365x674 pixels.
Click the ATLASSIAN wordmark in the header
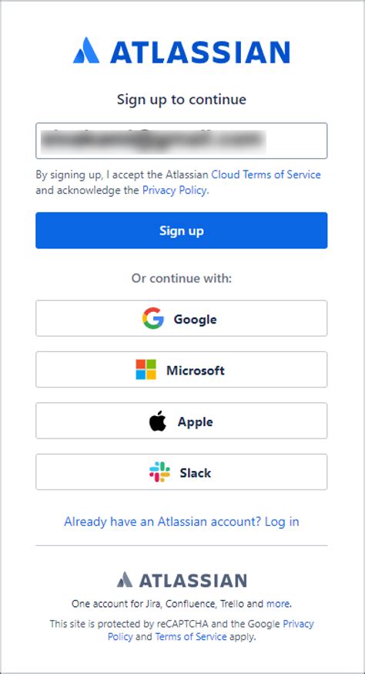200,52
